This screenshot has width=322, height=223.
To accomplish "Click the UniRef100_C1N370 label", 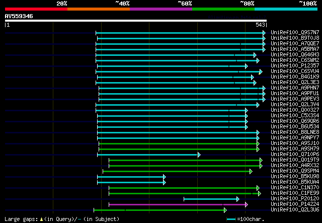I will point(295,188).
